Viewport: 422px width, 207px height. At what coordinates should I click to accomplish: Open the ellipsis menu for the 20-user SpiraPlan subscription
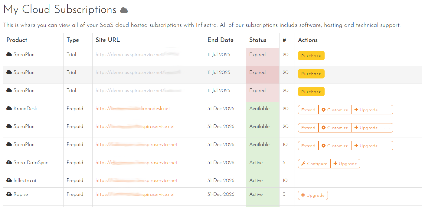387,128
